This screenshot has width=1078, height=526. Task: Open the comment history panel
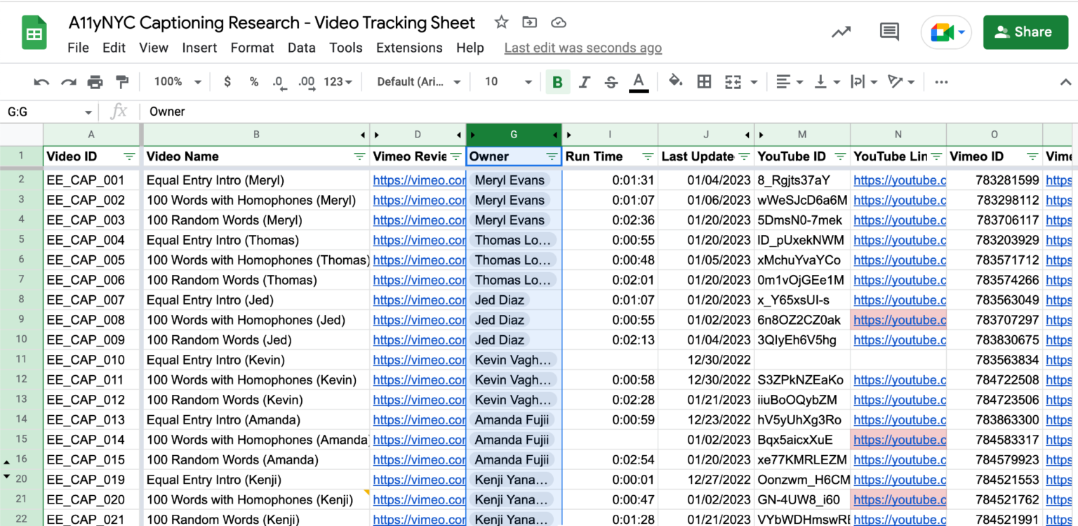coord(888,32)
